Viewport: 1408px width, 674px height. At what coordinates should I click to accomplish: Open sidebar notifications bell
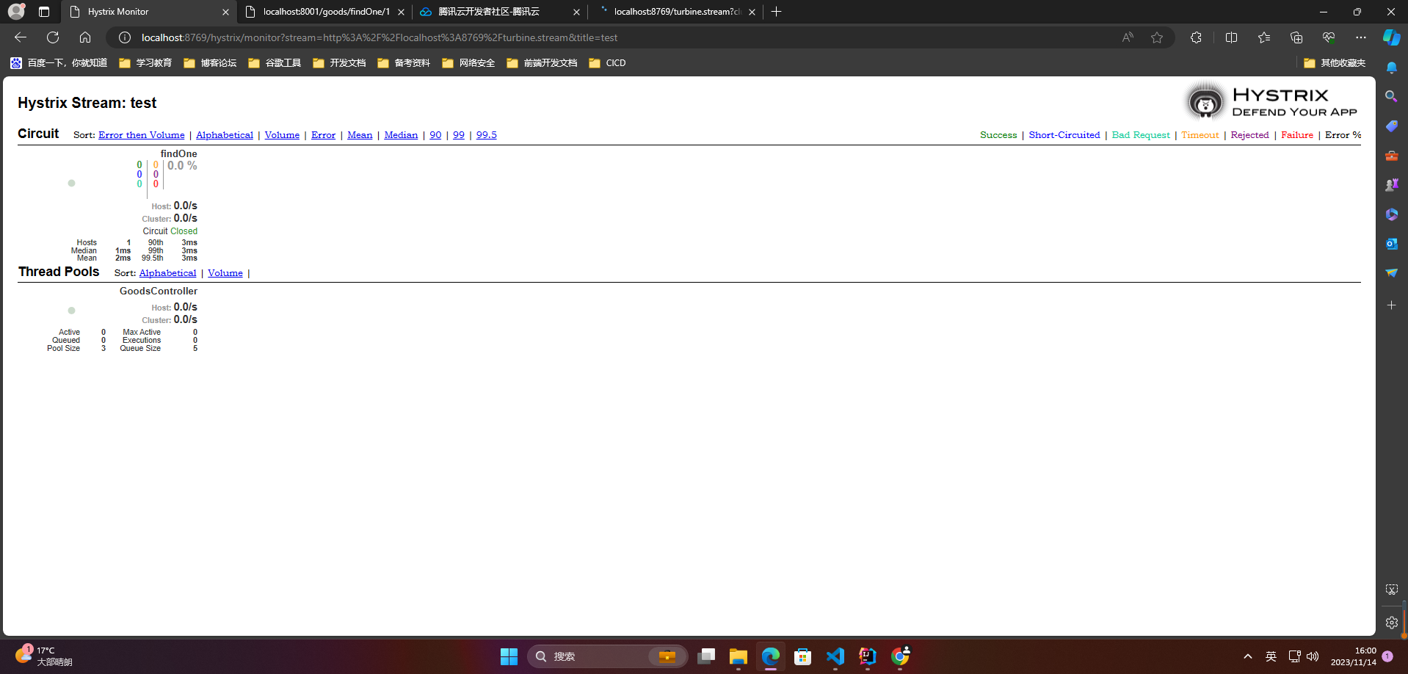click(x=1391, y=68)
